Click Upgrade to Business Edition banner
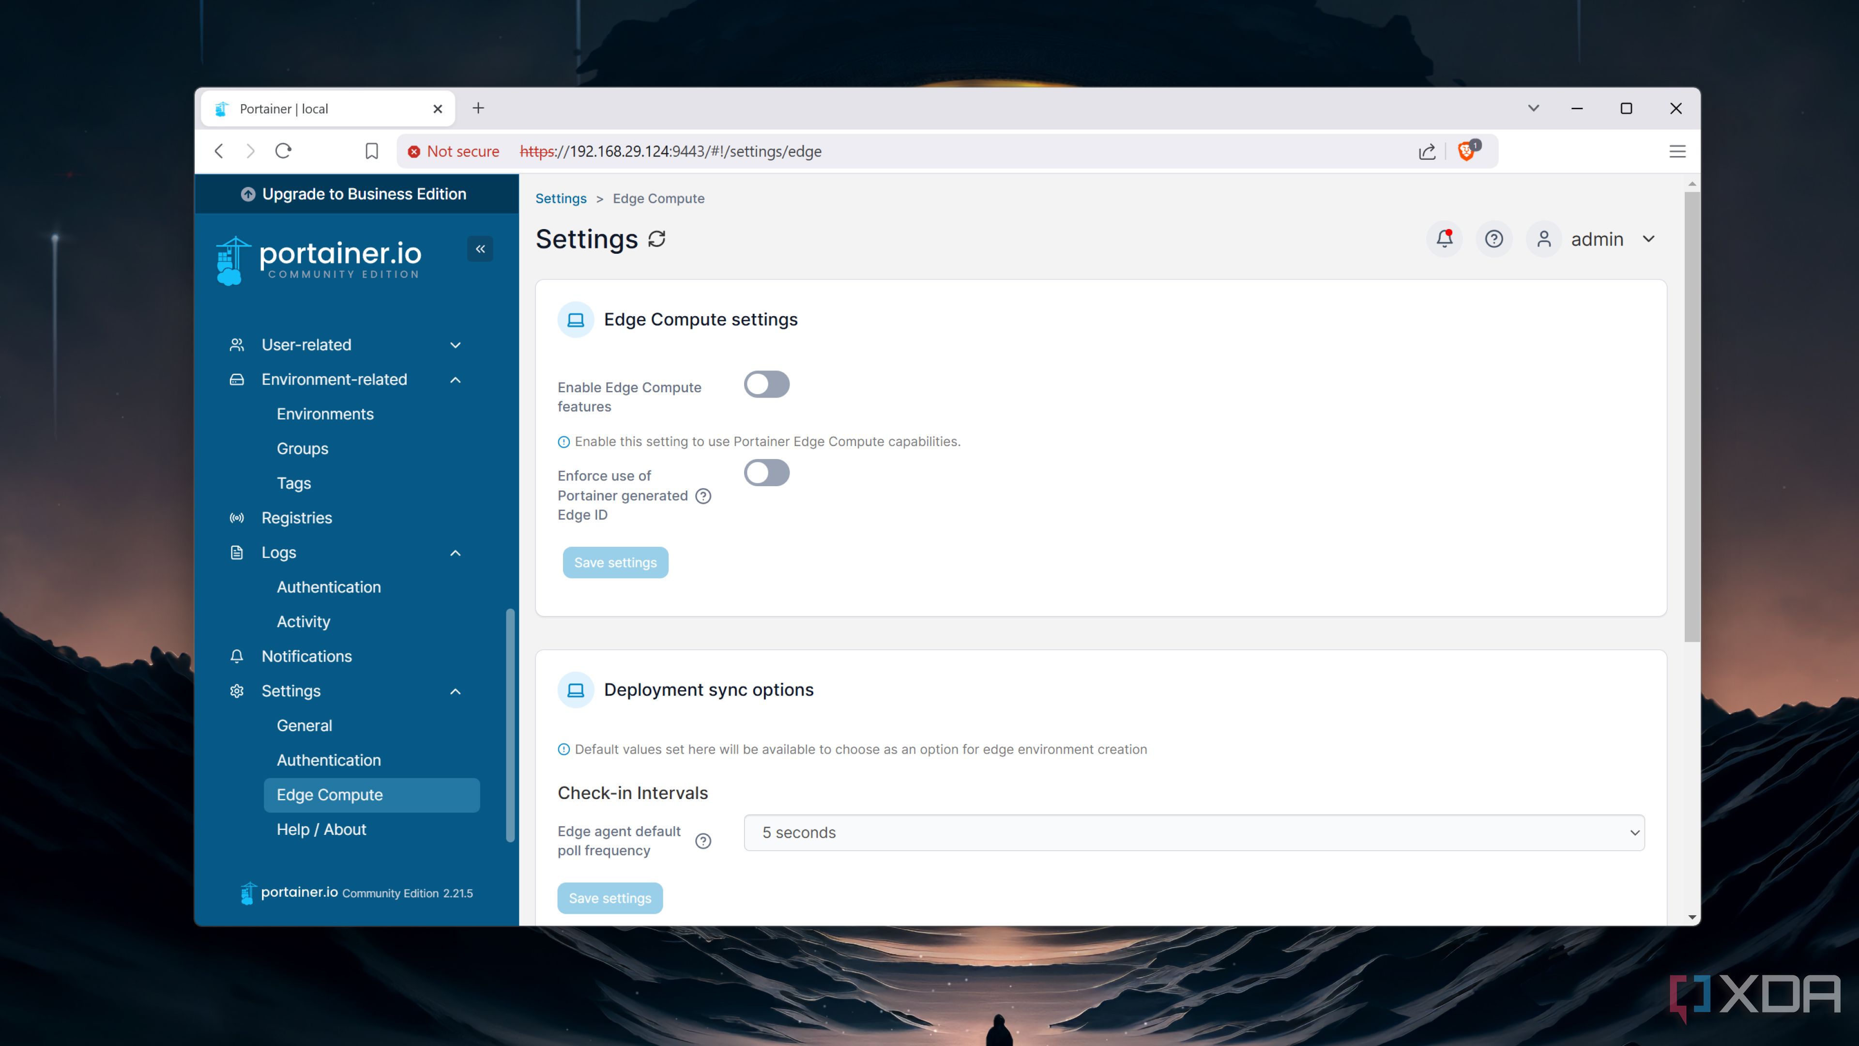 (x=356, y=194)
